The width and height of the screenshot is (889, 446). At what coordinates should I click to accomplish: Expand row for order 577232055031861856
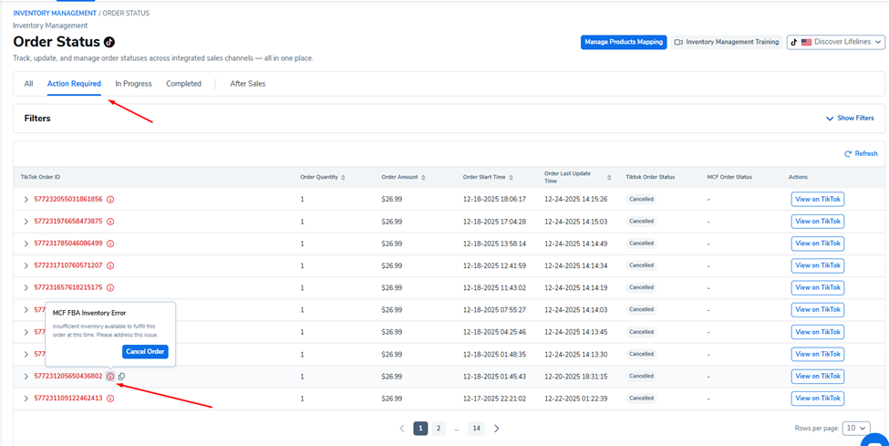pyautogui.click(x=26, y=200)
